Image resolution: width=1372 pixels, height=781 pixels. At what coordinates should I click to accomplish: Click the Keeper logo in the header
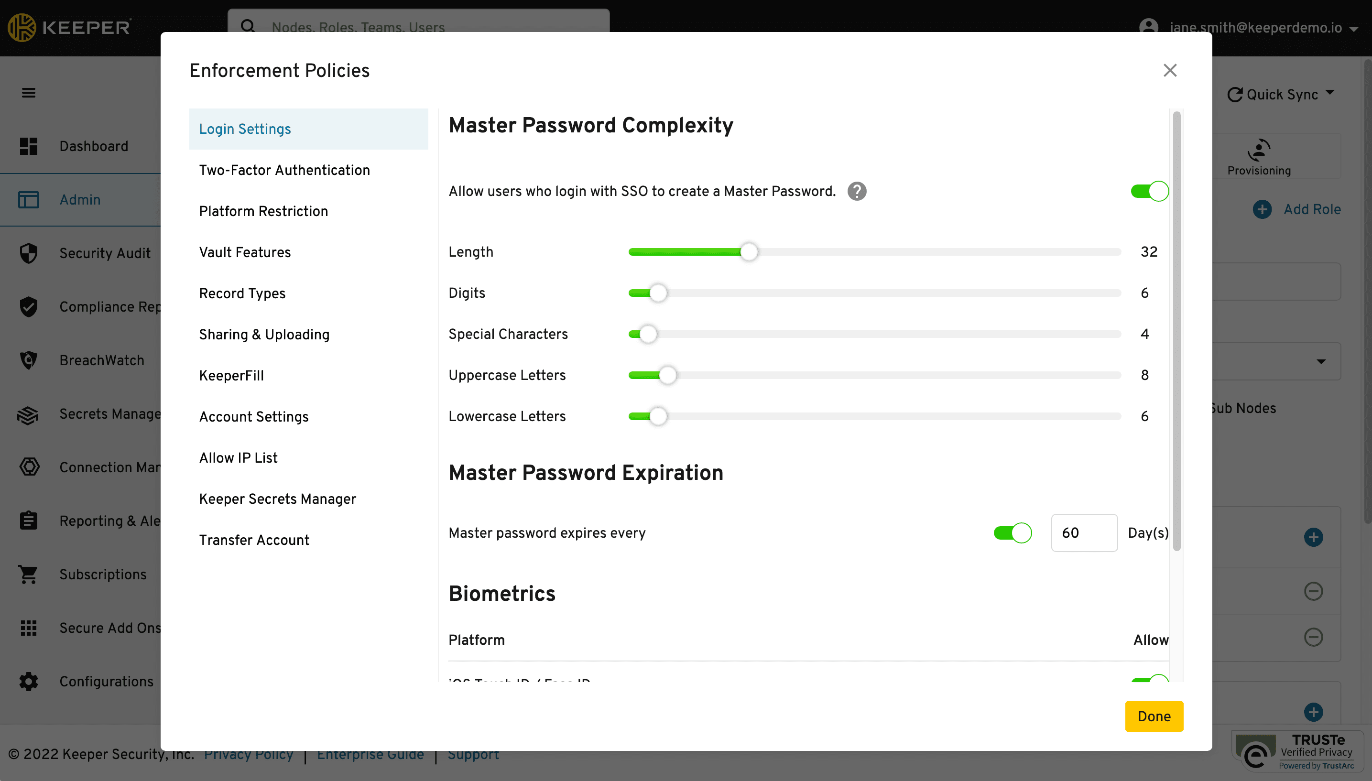pyautogui.click(x=69, y=27)
